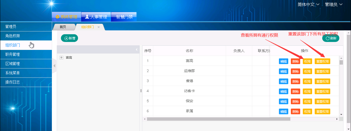The image size is (351, 131).
Task: Open 职务管理 in the sidebar
Action: [26, 54]
